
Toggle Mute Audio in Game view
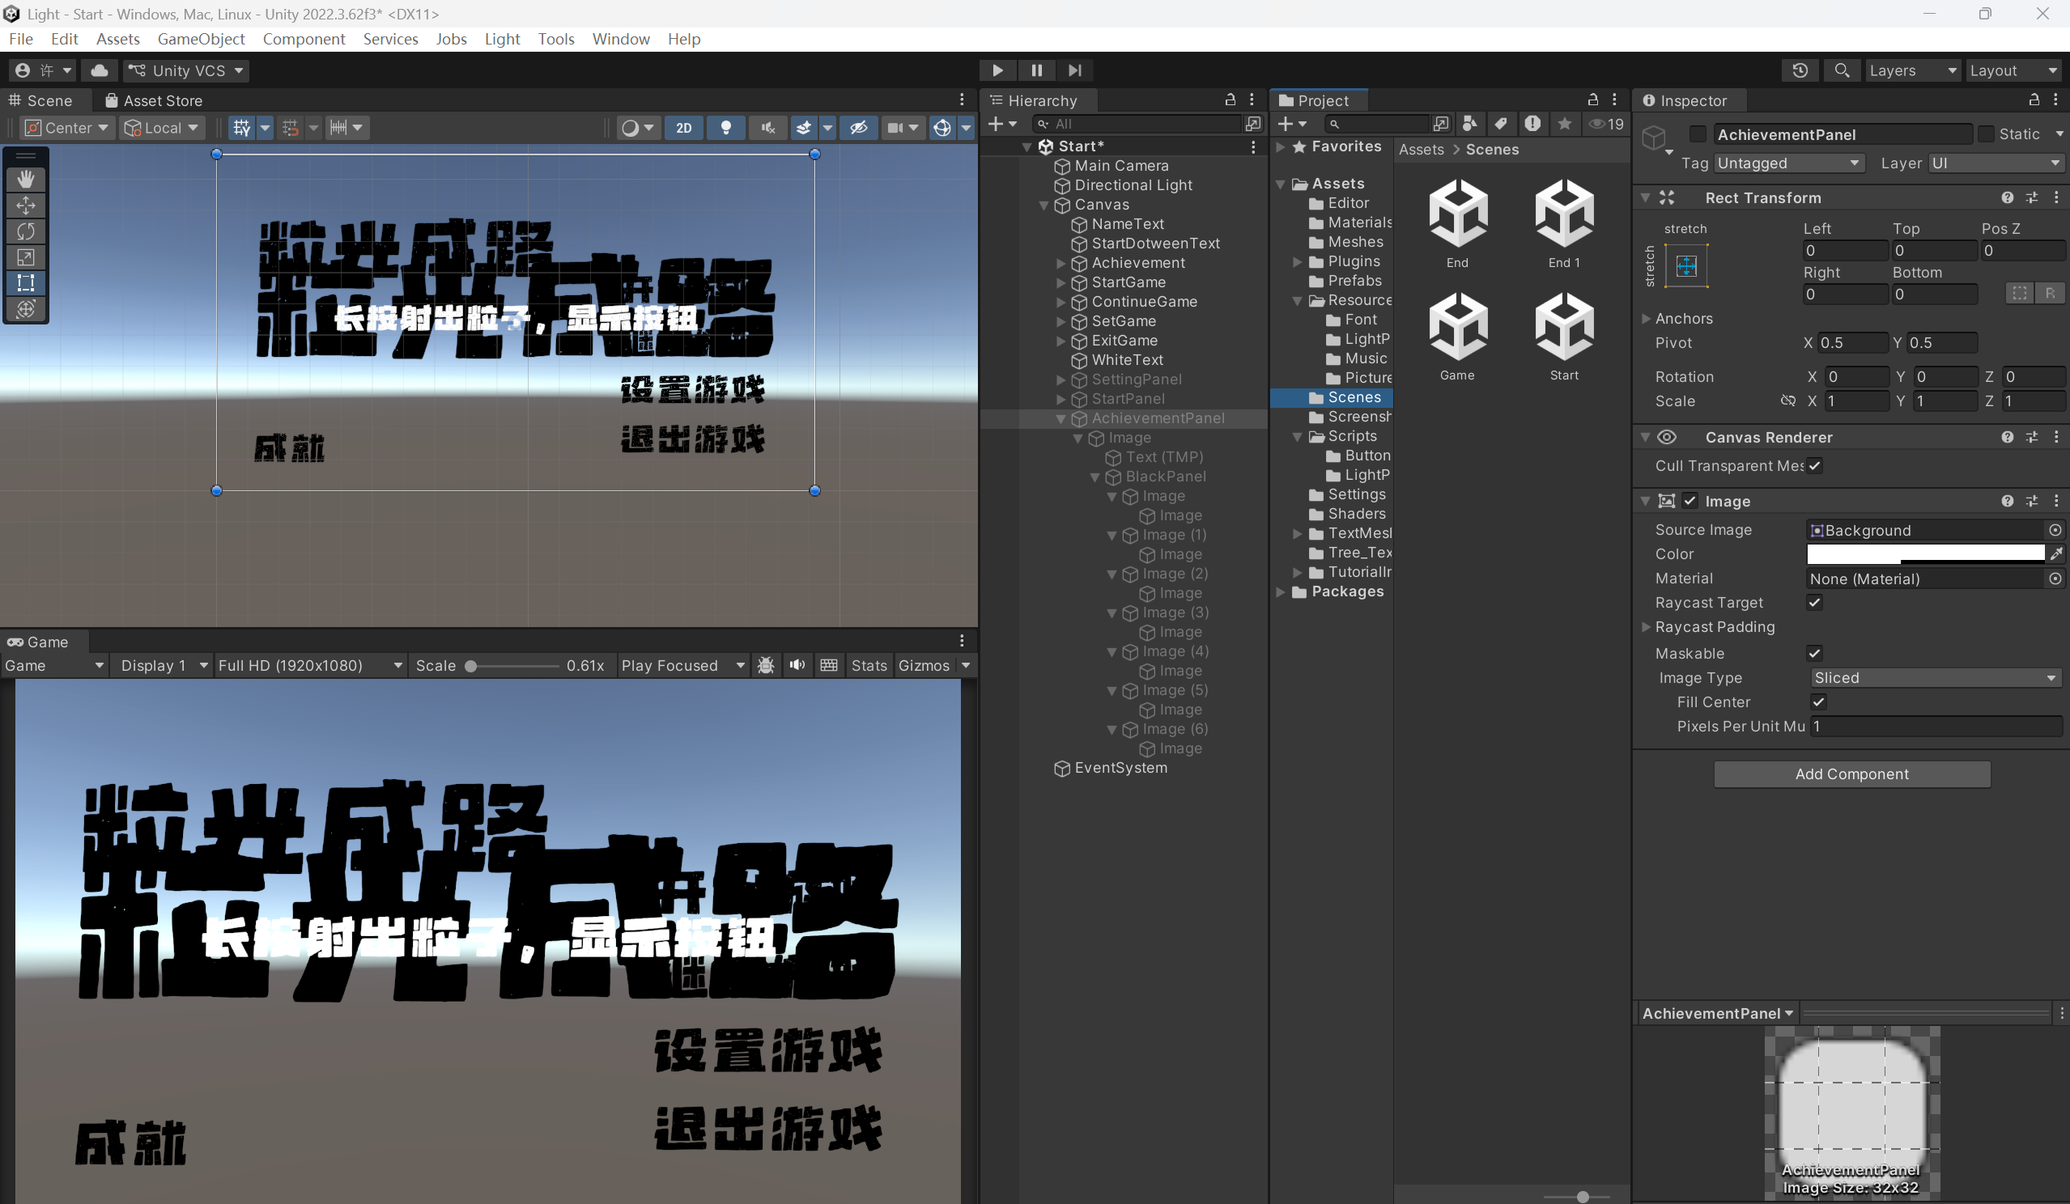coord(797,665)
